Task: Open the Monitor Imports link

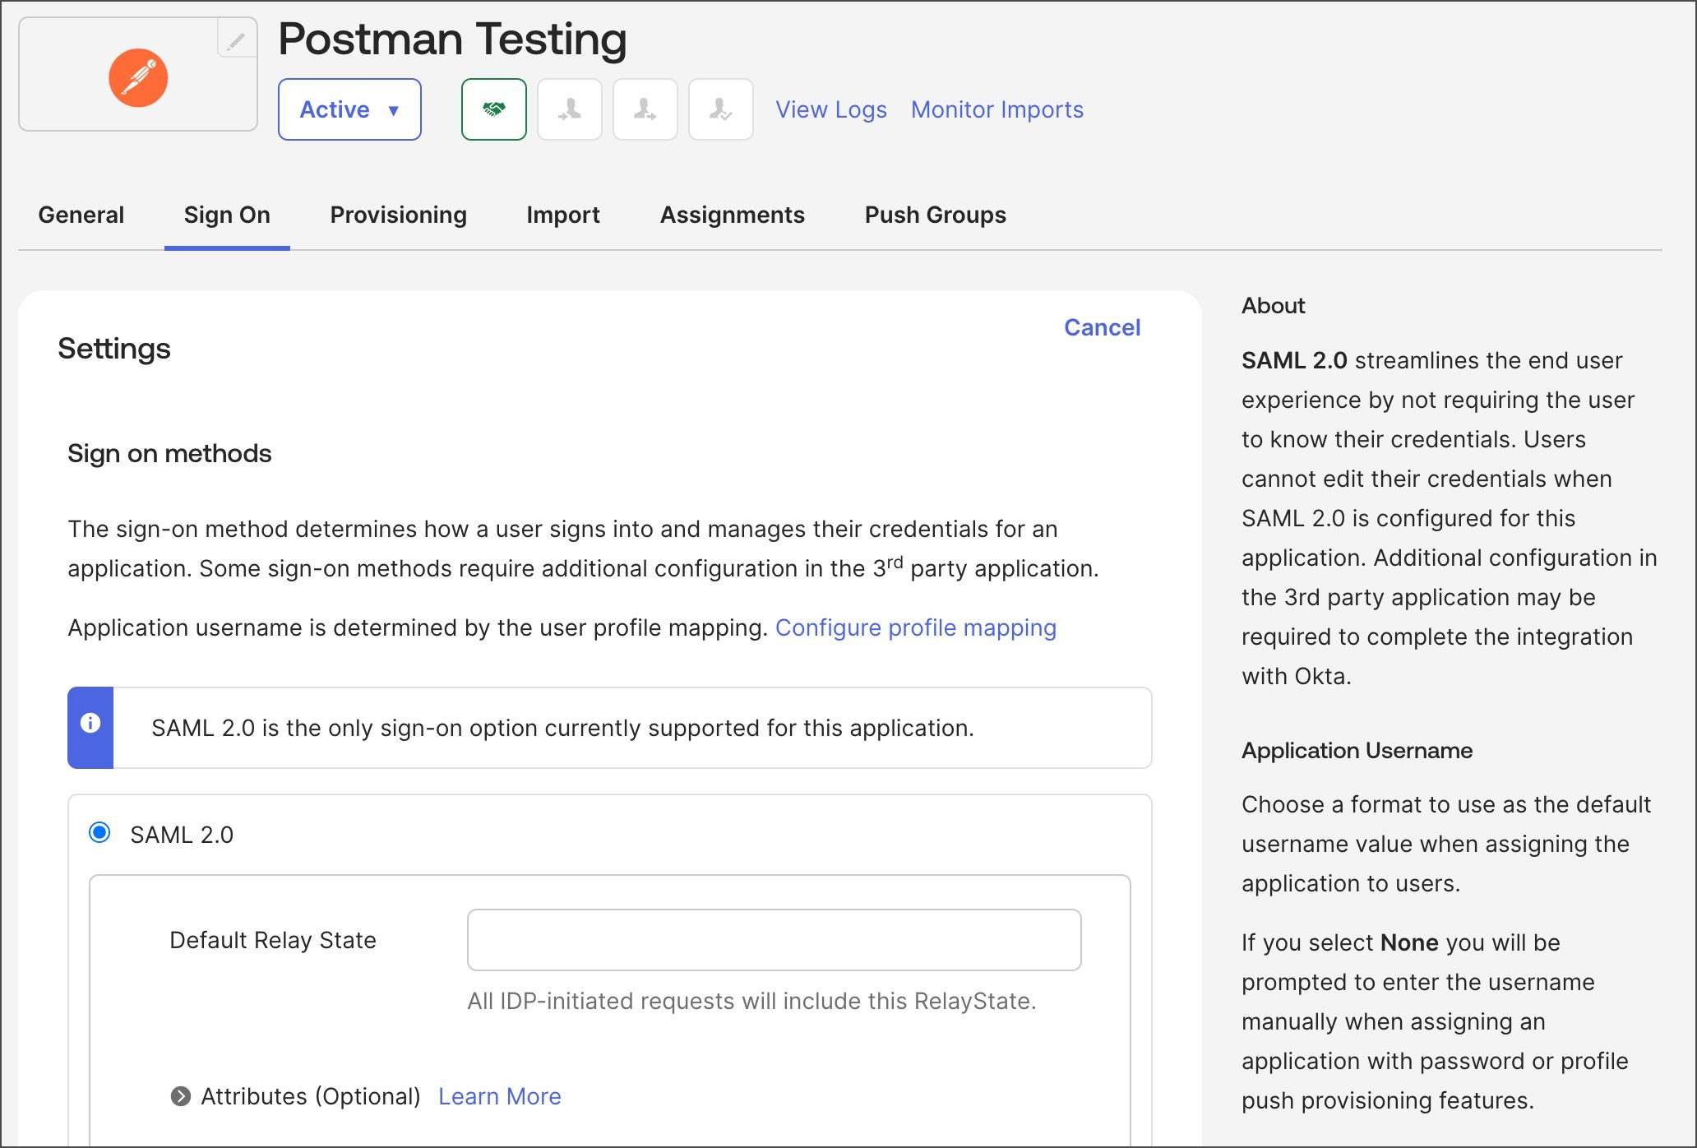Action: pyautogui.click(x=997, y=109)
